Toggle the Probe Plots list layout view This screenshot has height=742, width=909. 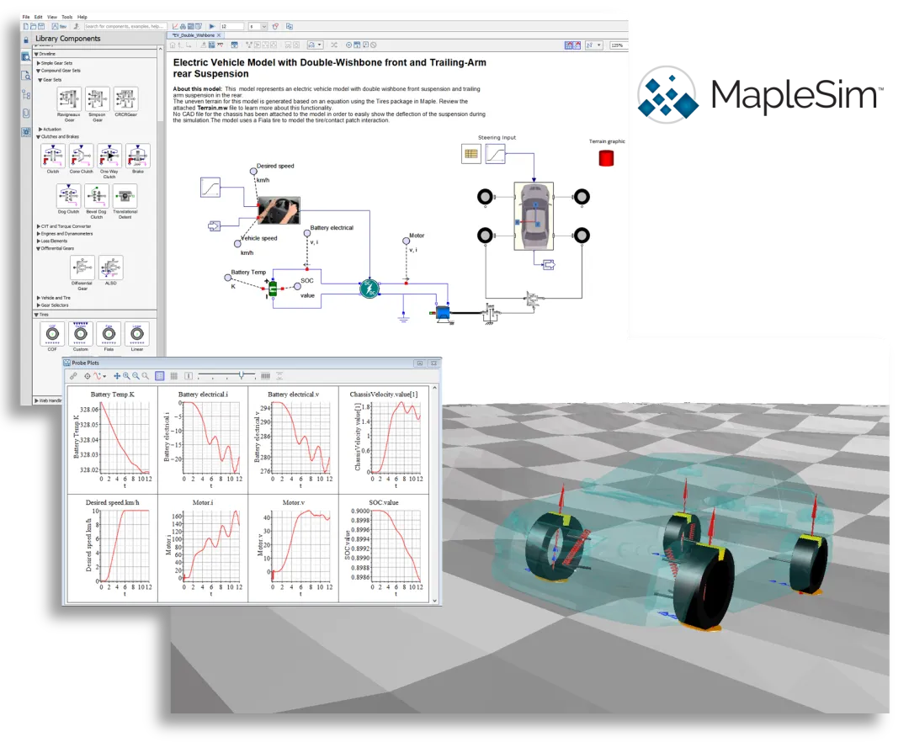(160, 376)
